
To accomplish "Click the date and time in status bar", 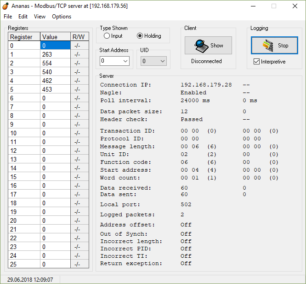I will click(x=30, y=279).
